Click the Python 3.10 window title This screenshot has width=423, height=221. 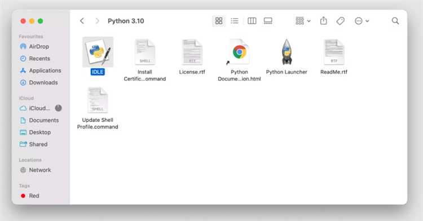tap(126, 21)
